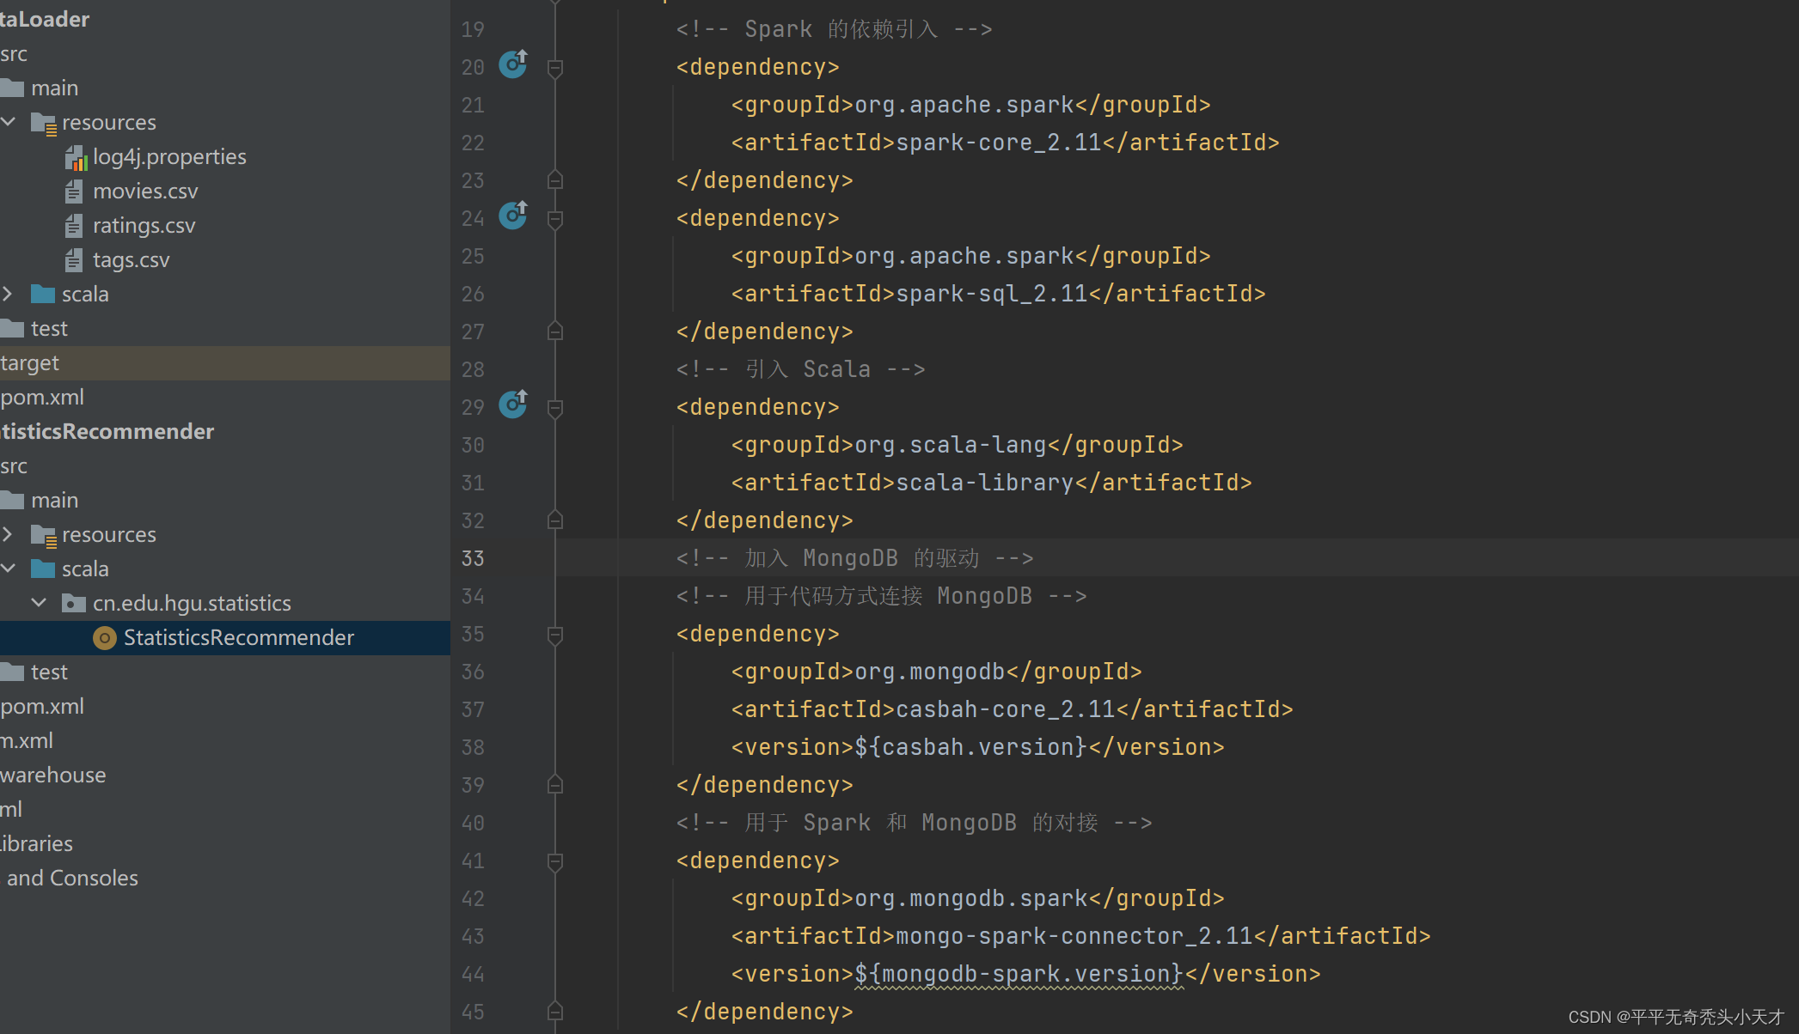1799x1034 pixels.
Task: Select StatisticsRecommender Scala object
Action: (x=238, y=638)
